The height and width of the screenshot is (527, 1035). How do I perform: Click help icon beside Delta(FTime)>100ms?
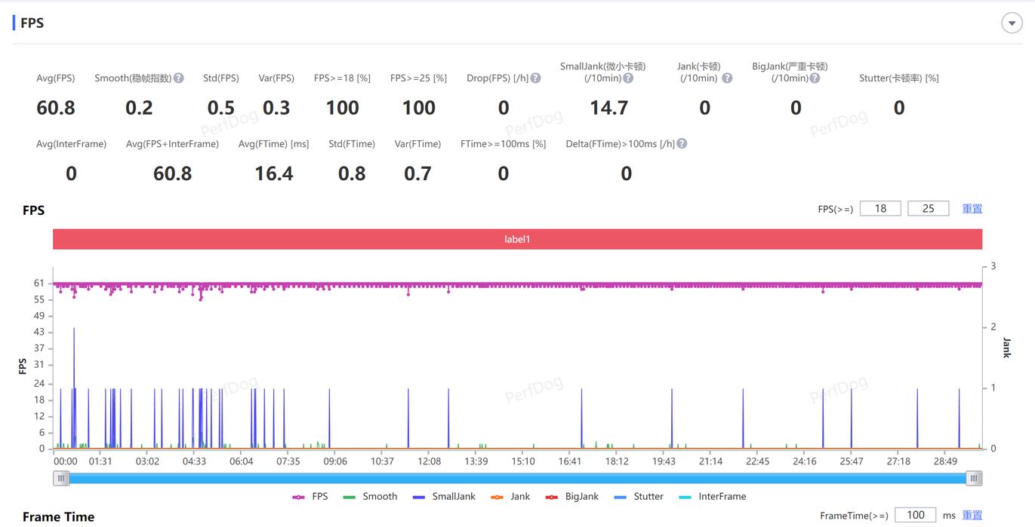(x=682, y=143)
